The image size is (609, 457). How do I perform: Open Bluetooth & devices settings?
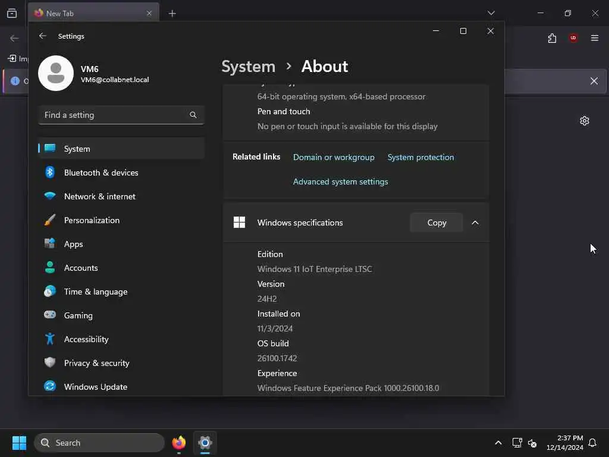121,172
